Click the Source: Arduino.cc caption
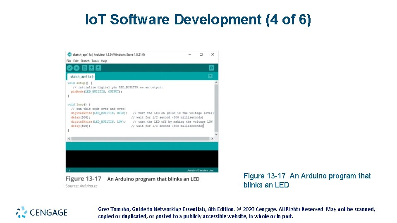 pos(81,186)
